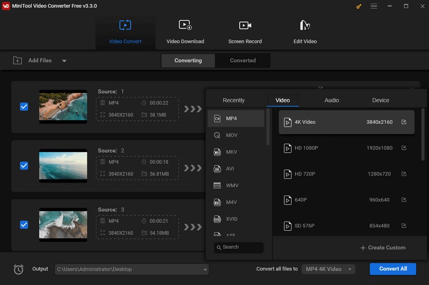Screen dimensions: 429x285
Task: Switch to Video Download module
Action: coord(185,32)
